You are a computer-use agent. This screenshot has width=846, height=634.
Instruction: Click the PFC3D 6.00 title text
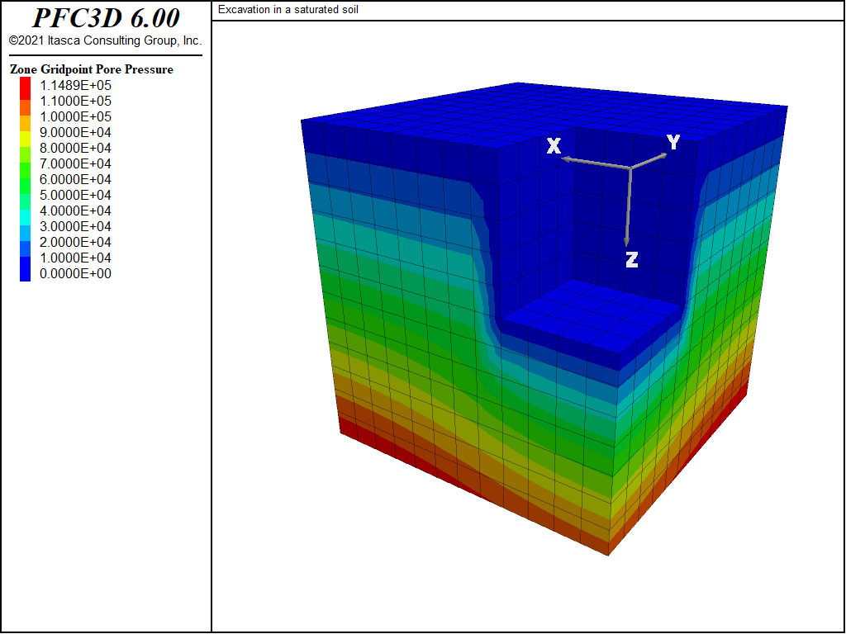pyautogui.click(x=106, y=18)
